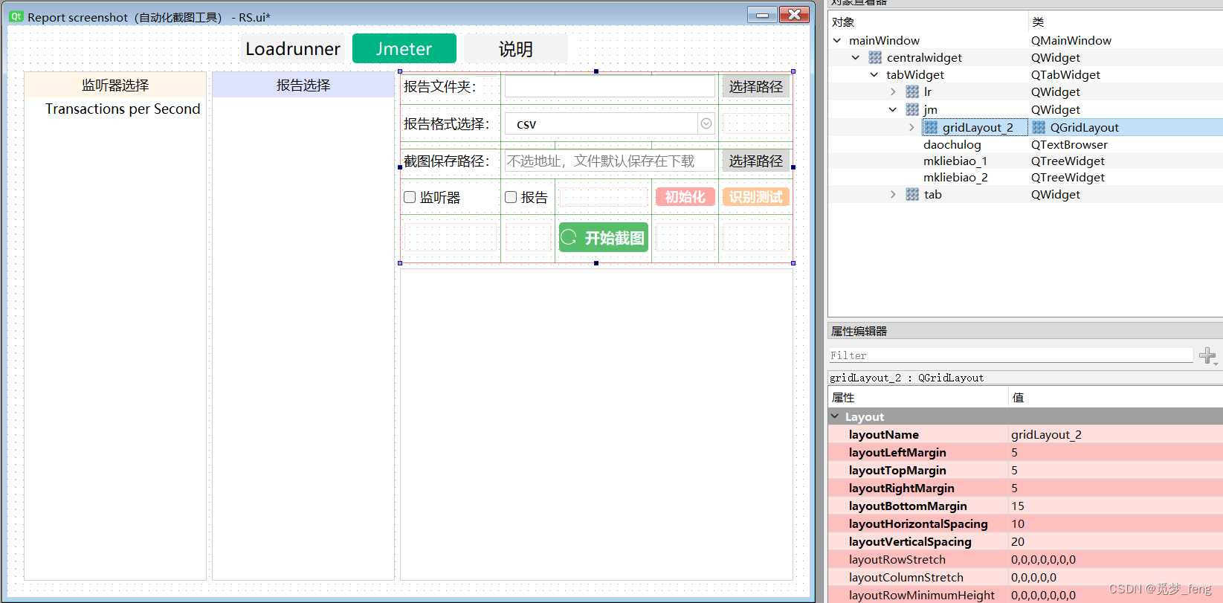Click the lr widget grid icon
This screenshot has width=1223, height=603.
[912, 91]
